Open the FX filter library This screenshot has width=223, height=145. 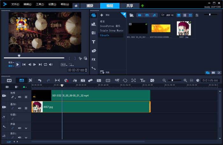94,59
